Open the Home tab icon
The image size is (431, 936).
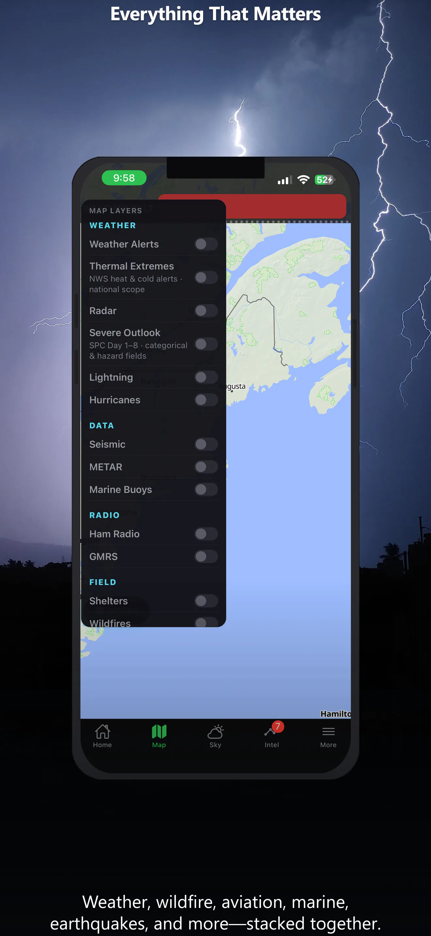coord(103,731)
